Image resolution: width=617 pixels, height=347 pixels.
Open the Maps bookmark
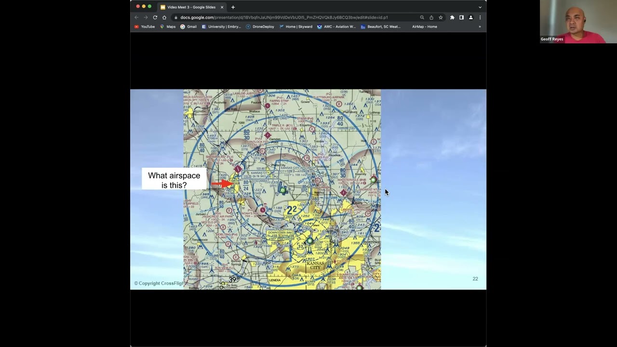(x=168, y=27)
